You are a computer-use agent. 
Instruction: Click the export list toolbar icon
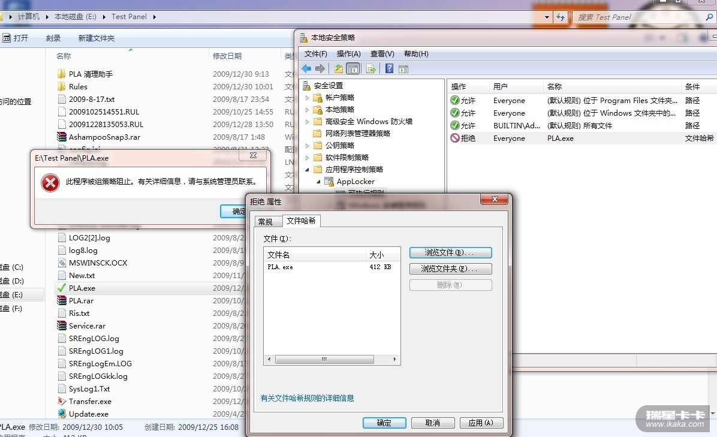(371, 68)
